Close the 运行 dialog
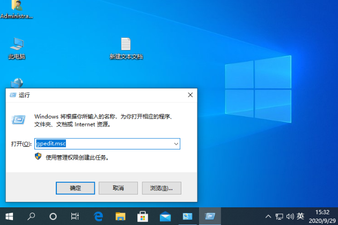The width and height of the screenshot is (338, 225). click(190, 95)
